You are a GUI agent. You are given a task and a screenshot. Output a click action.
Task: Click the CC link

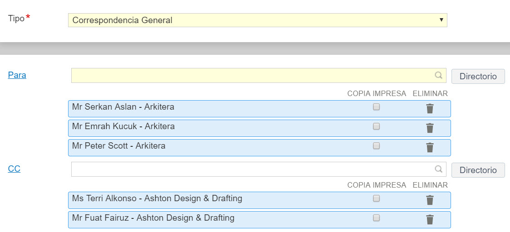pos(14,169)
